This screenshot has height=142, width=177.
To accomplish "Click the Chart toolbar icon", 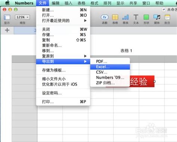I will (x=125, y=18).
